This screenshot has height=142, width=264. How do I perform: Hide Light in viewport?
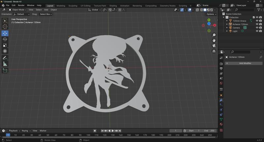(x=257, y=31)
